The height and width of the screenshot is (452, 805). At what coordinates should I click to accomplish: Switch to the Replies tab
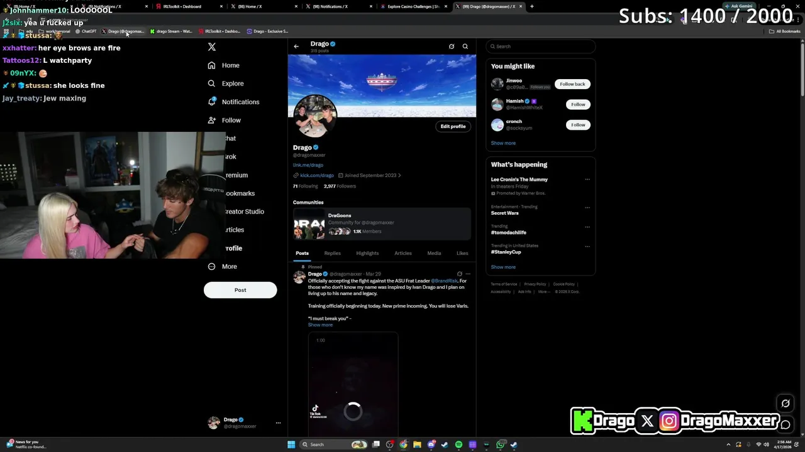(x=333, y=254)
